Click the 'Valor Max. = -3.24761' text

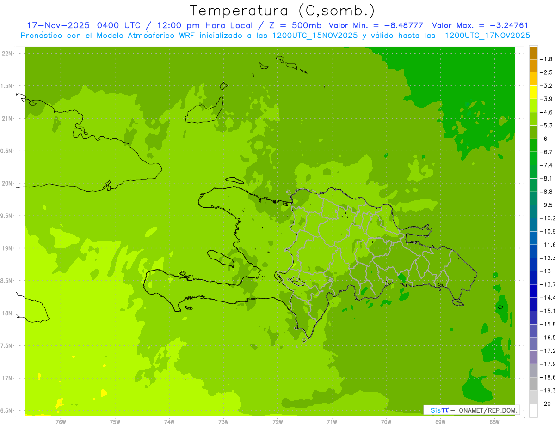(480, 25)
